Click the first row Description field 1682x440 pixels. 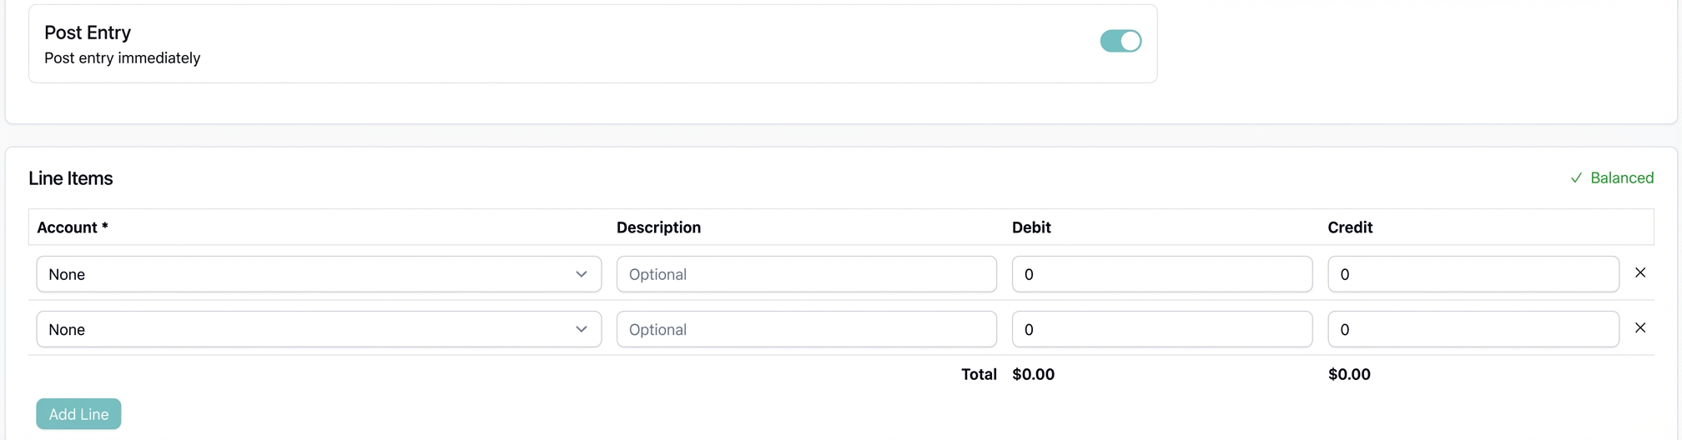pos(806,274)
